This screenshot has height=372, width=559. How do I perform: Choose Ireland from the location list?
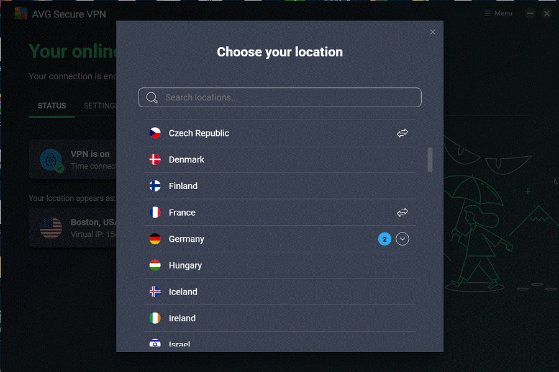(x=280, y=318)
